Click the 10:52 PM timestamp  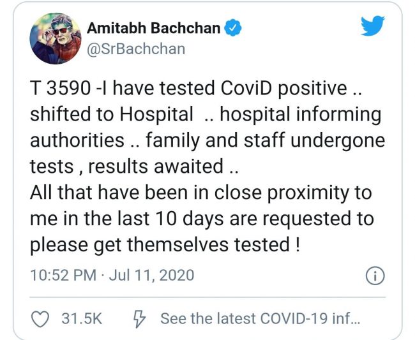(x=61, y=276)
